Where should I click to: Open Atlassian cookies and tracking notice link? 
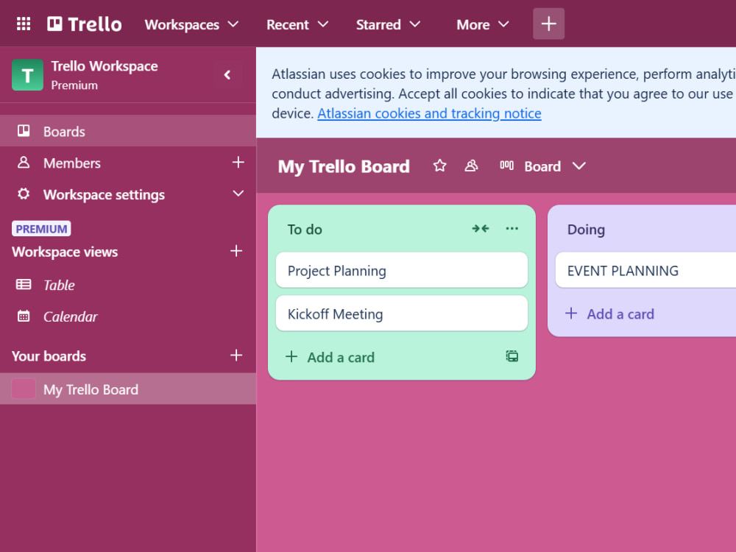[x=430, y=113]
